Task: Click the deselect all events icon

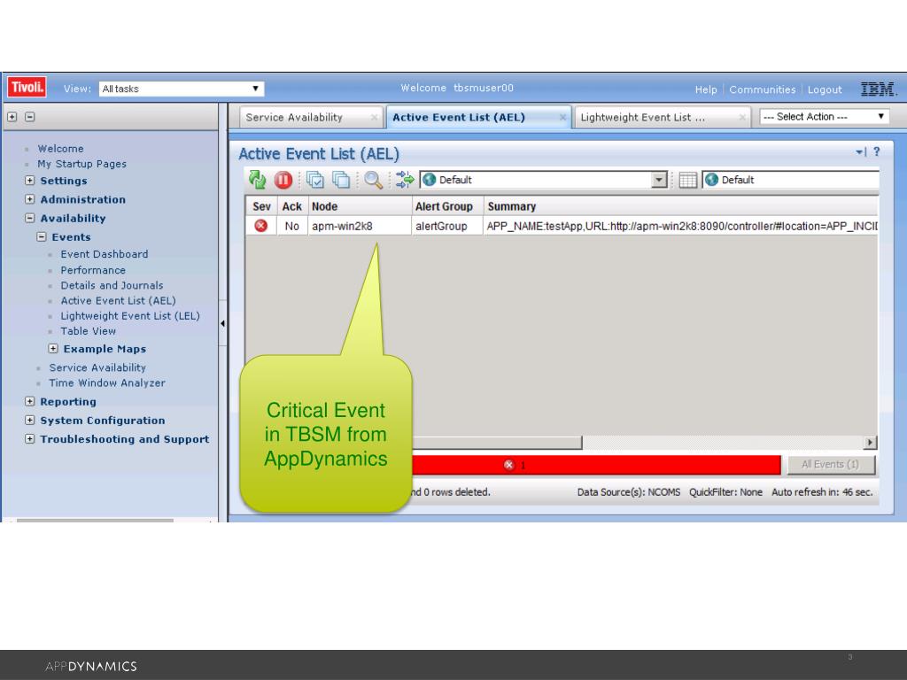Action: pos(341,180)
